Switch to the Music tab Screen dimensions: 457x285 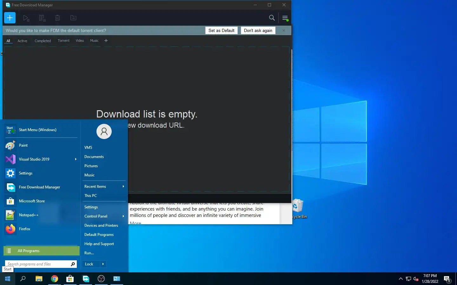[94, 41]
